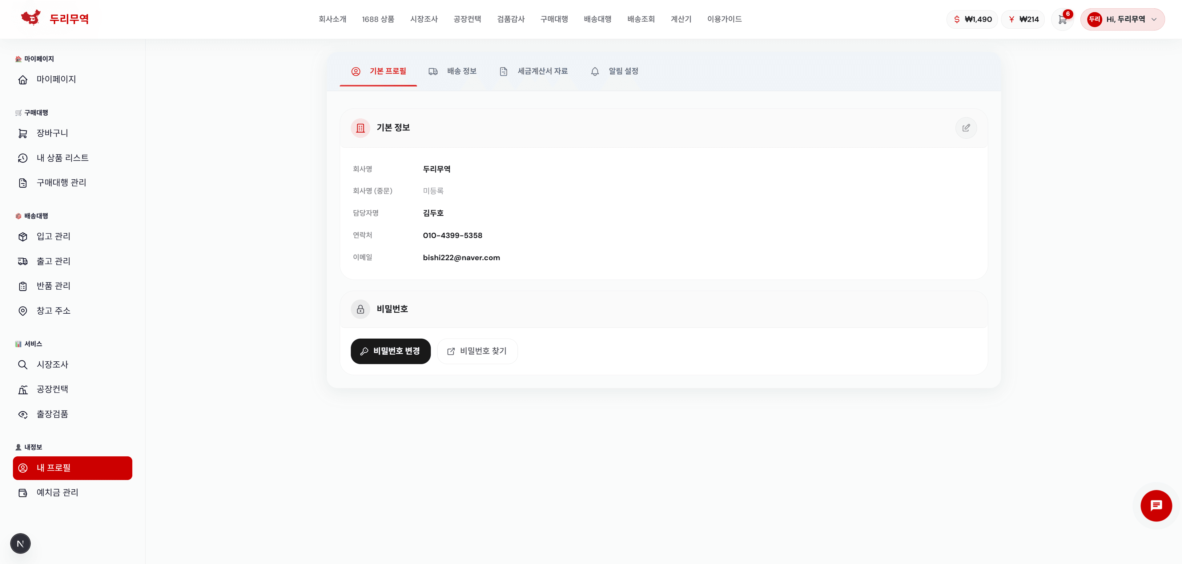
Task: Click the 공장컨택 factory icon
Action: (x=23, y=389)
